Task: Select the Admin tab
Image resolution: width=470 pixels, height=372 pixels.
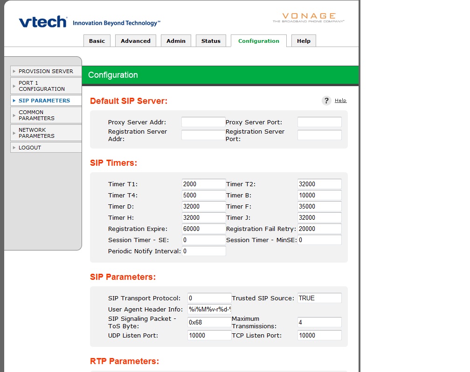Action: (176, 41)
